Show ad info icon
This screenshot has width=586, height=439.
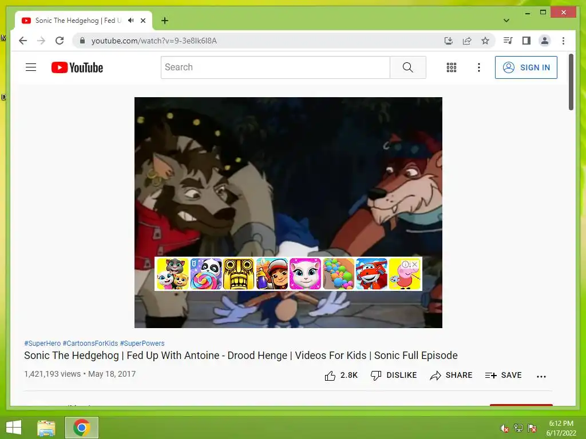coord(406,264)
